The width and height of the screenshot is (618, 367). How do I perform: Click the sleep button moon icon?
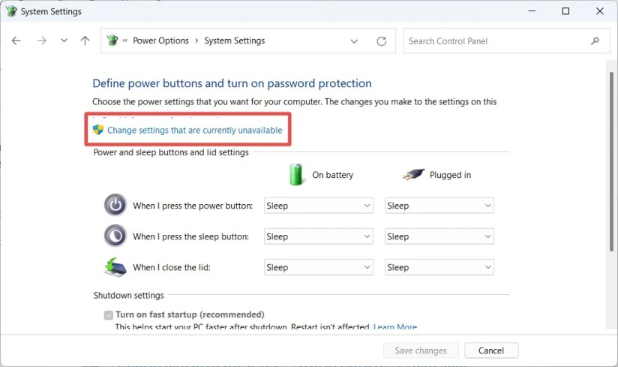coord(115,236)
